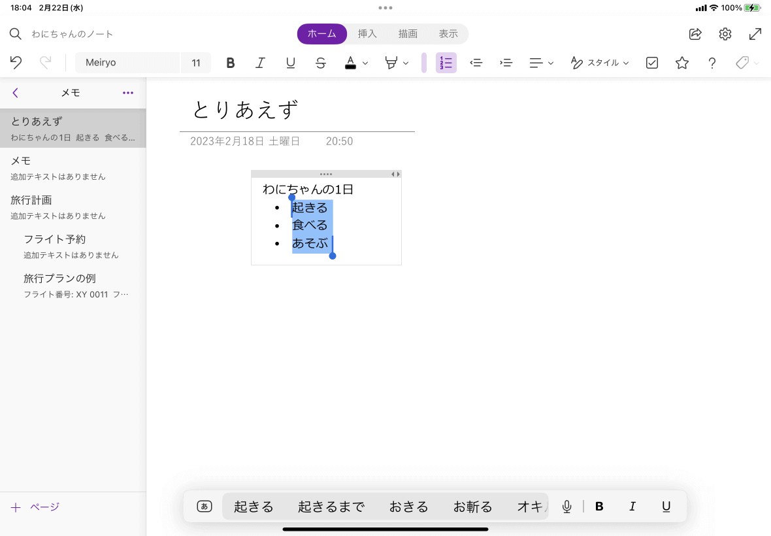The image size is (771, 536).
Task: Enter full screen with expand arrows icon
Action: (x=755, y=34)
